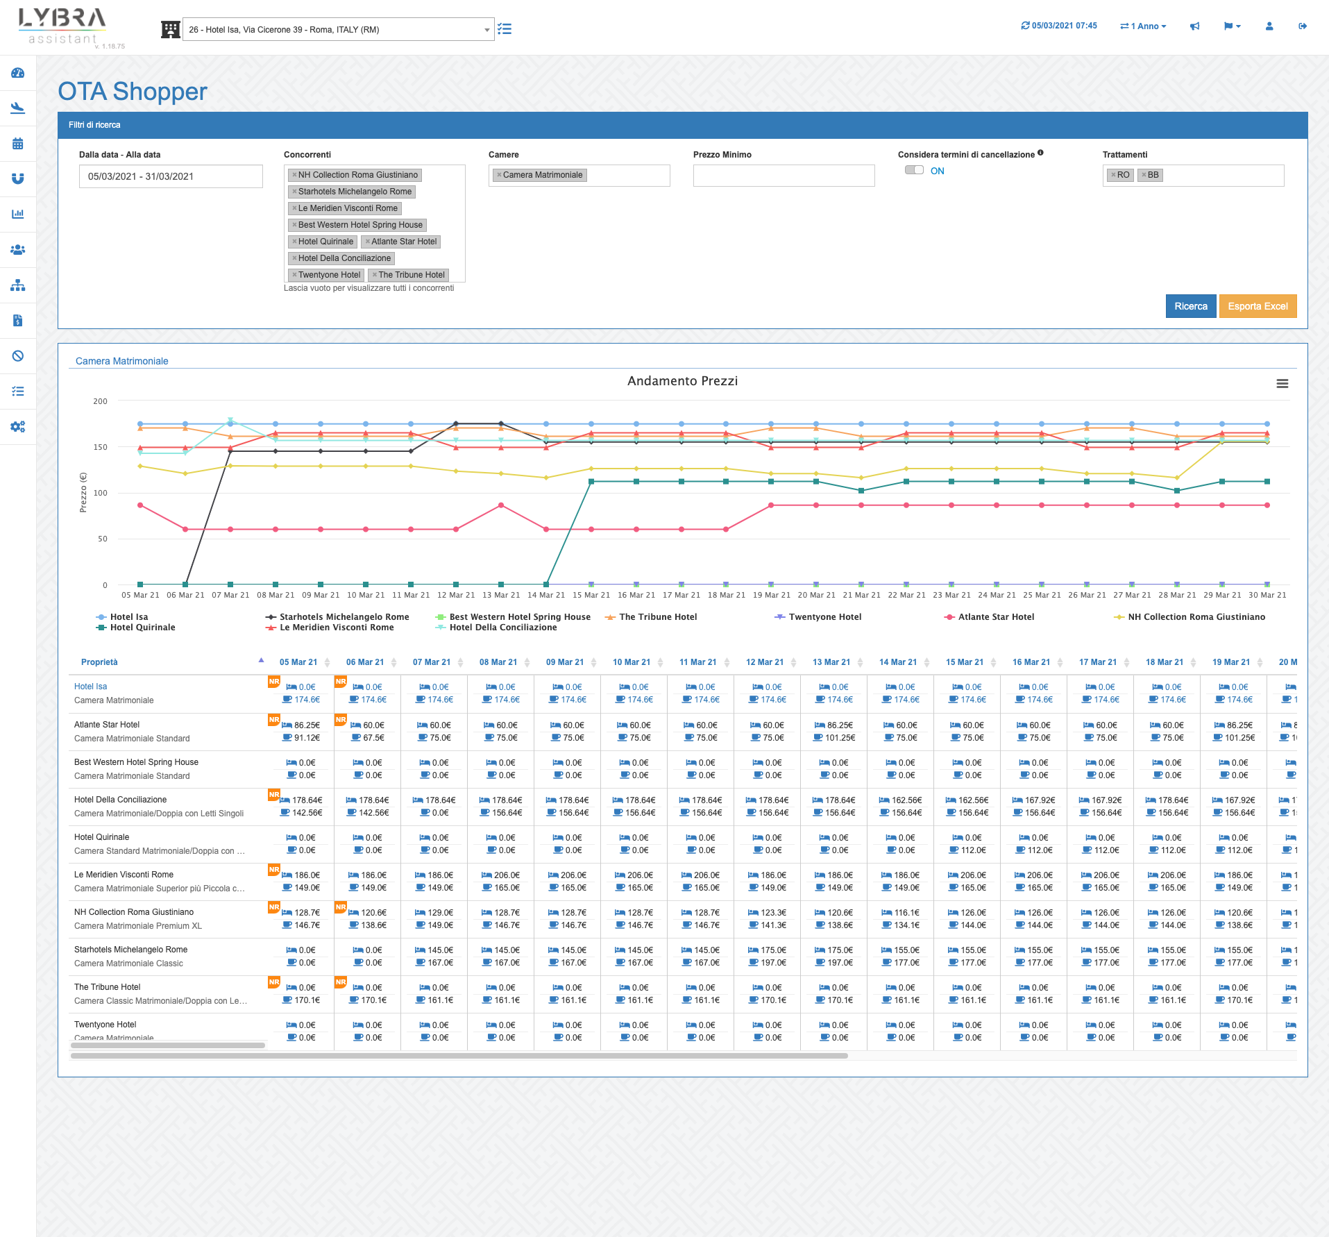The image size is (1329, 1237).
Task: Remove the Camera Matrimoniale room tag
Action: (x=499, y=175)
